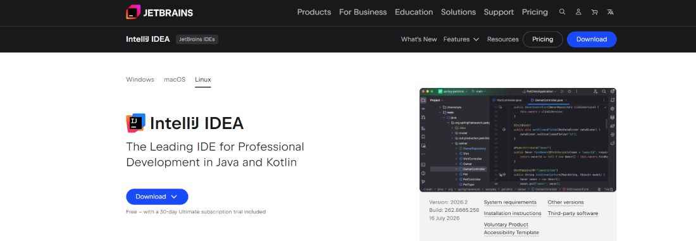The image size is (696, 241).
Task: Open the site search magnifier icon
Action: coord(562,12)
